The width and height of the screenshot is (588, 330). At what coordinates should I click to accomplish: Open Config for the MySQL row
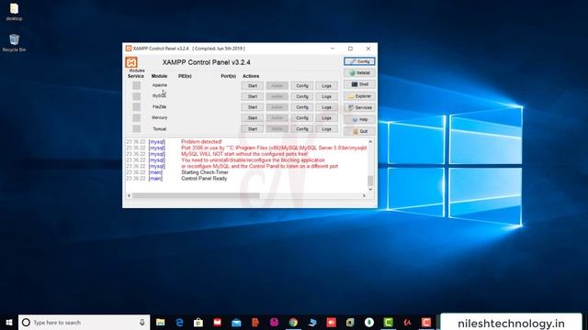[302, 96]
